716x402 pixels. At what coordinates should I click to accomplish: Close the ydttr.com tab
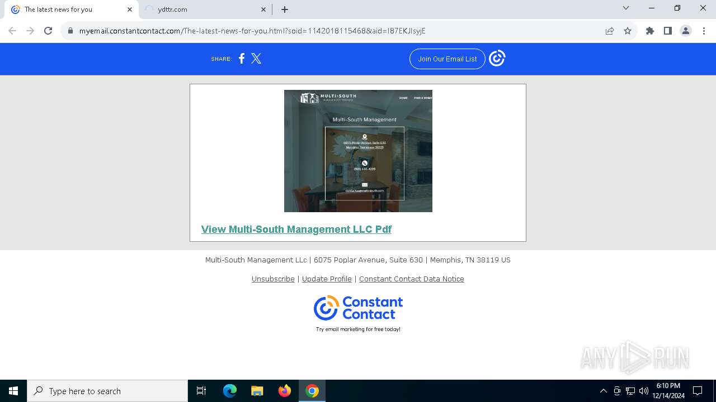click(x=263, y=9)
